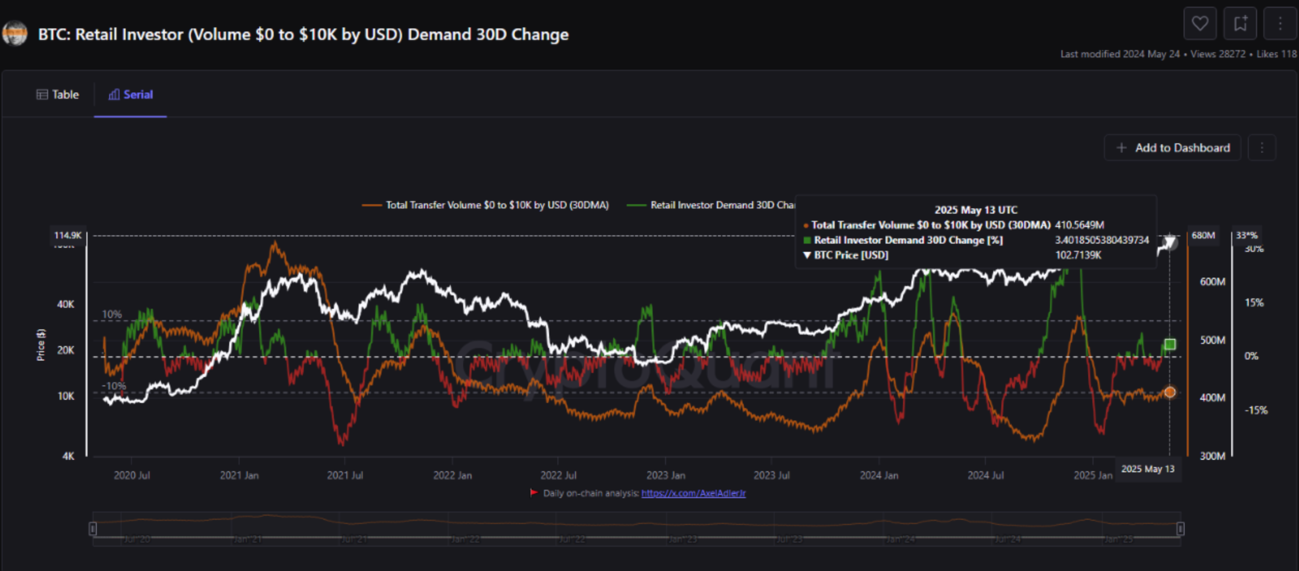Click the 114.9K price axis label

[68, 235]
